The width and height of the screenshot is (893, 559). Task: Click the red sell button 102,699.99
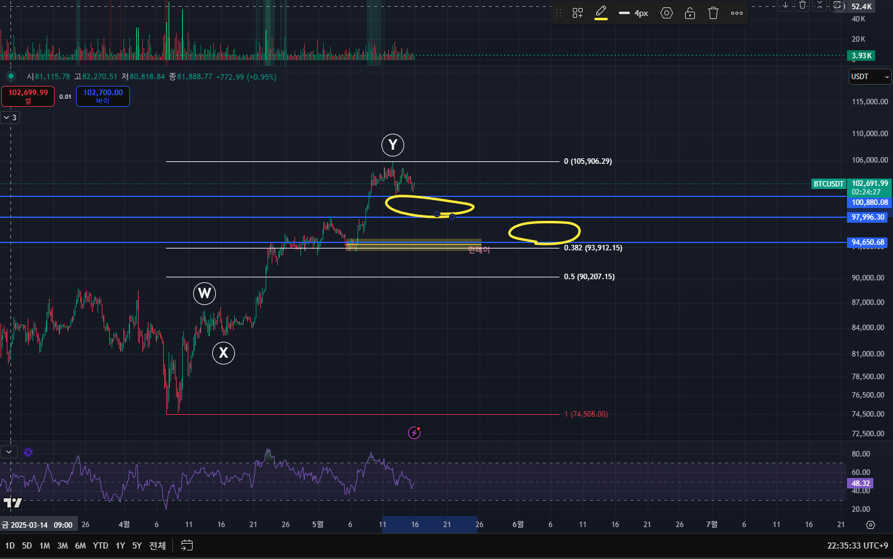tap(28, 96)
